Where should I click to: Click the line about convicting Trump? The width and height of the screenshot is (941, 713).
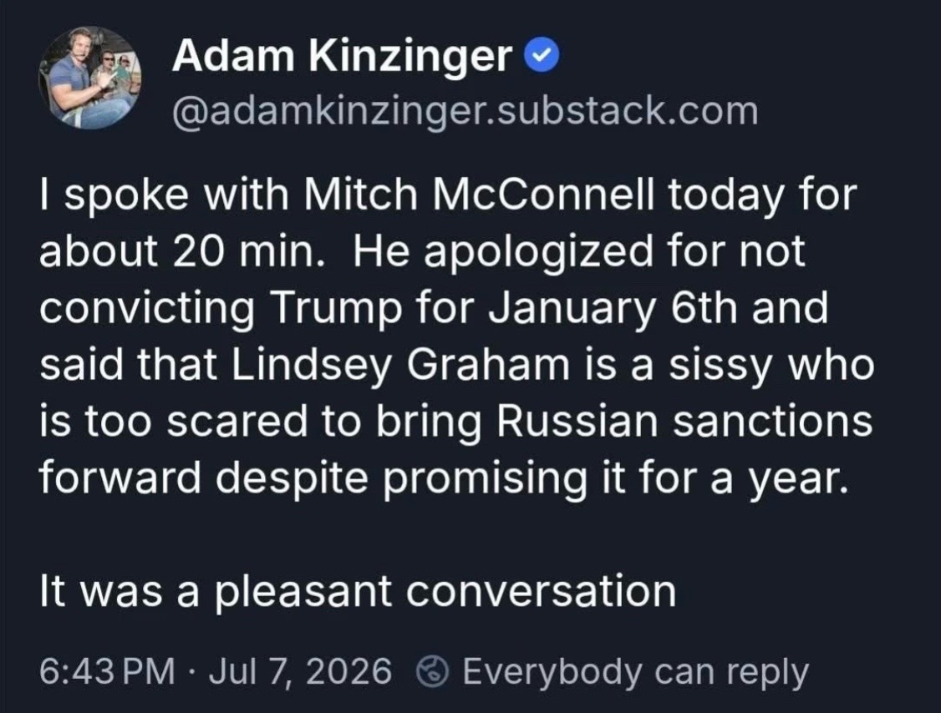tap(434, 309)
